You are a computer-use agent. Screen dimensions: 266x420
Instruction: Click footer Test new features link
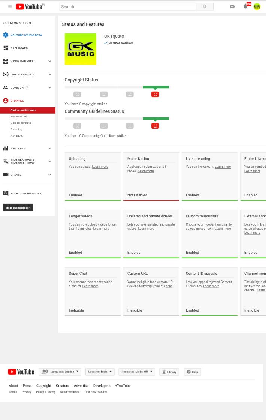(96, 392)
